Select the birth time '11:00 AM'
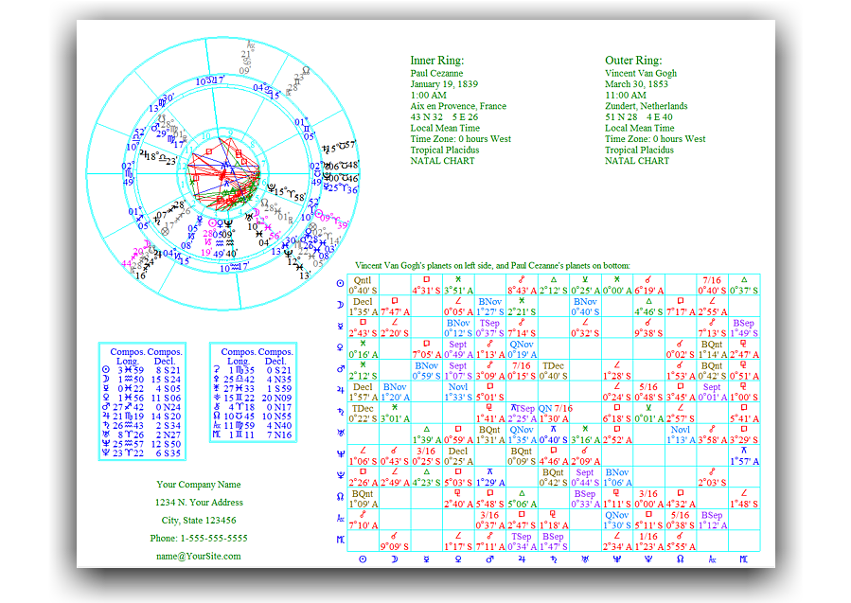851x603 pixels. pyautogui.click(x=626, y=95)
